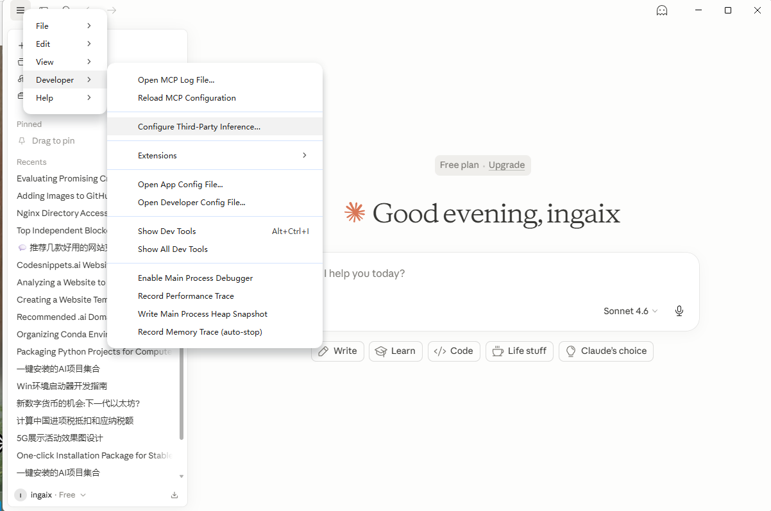Click the Pinned section header
This screenshot has width=771, height=511.
(x=30, y=124)
